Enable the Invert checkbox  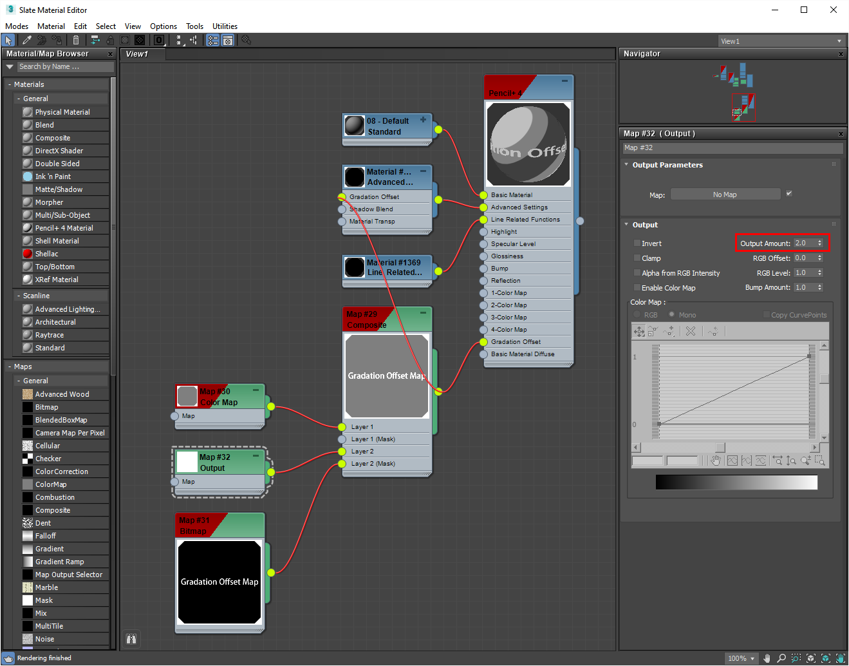(637, 243)
